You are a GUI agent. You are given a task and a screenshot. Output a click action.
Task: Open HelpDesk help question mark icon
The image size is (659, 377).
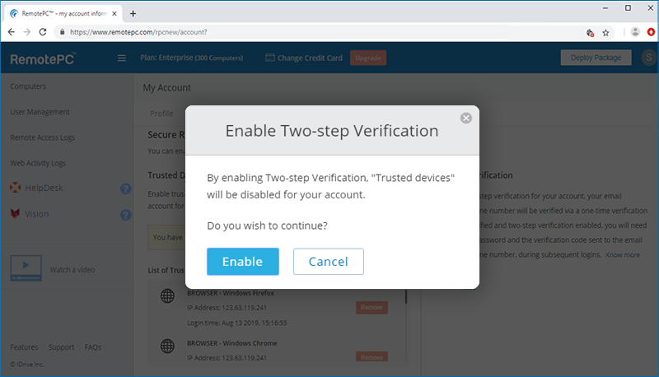126,189
